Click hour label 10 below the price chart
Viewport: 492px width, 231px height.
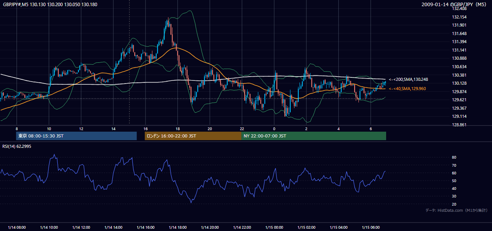pyautogui.click(x=49, y=129)
